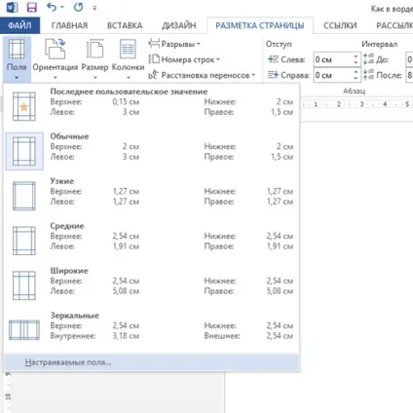Increase the Слева indent with stepper
This screenshot has height=413, width=413.
coord(356,56)
